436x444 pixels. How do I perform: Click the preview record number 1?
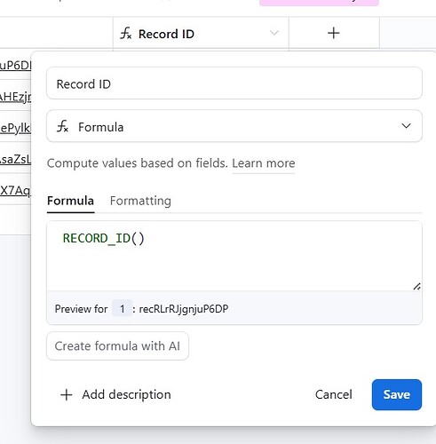pyautogui.click(x=122, y=309)
